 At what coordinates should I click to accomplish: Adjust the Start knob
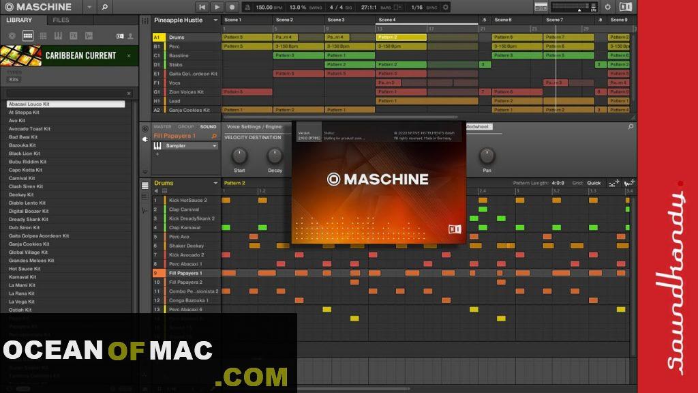click(x=239, y=156)
